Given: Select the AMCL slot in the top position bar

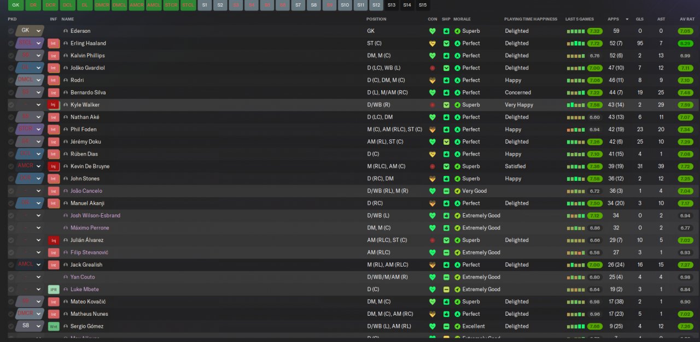Looking at the screenshot, I should 154,5.
